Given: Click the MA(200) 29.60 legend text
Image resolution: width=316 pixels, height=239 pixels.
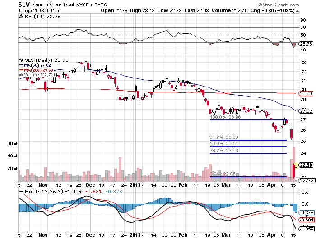Looking at the screenshot, I should [38, 70].
